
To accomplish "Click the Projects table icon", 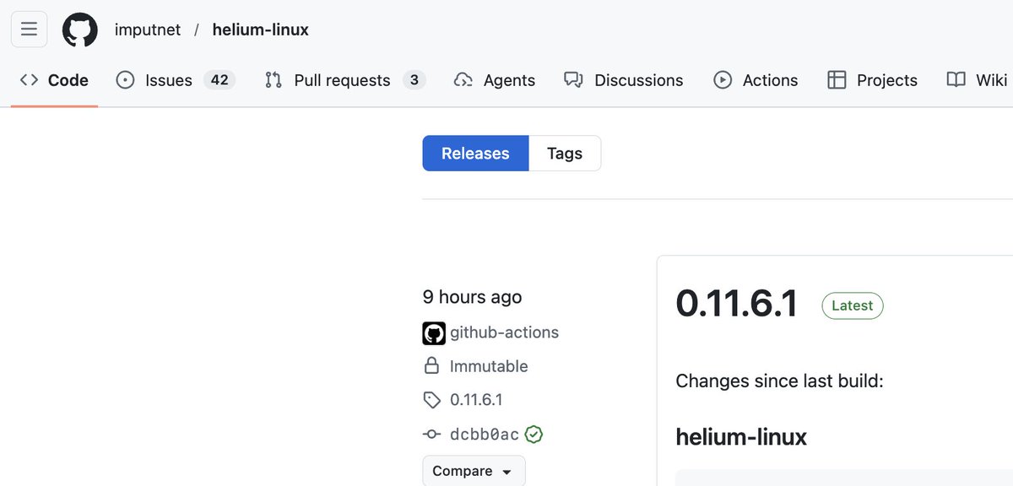I will [837, 80].
